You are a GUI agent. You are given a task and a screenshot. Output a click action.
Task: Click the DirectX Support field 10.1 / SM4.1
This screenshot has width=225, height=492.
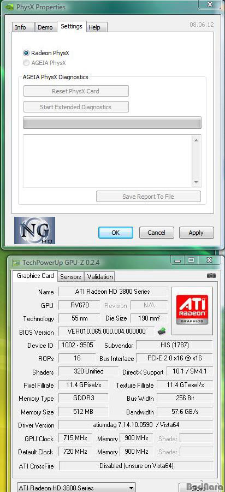click(x=190, y=371)
